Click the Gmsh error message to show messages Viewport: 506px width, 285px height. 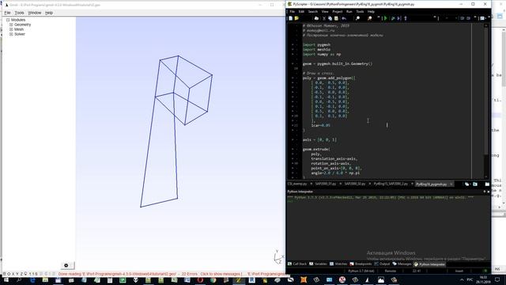point(150,274)
